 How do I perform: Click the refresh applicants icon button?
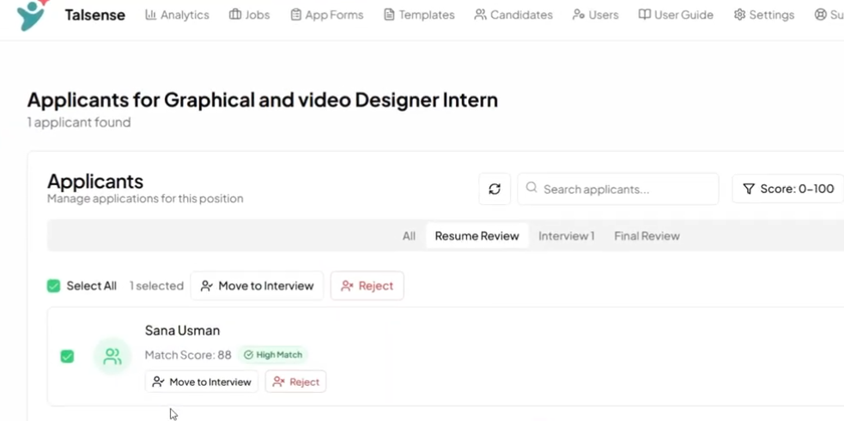(495, 189)
